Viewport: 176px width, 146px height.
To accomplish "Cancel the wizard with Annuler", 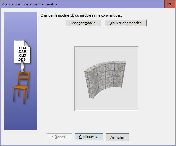I will [x=117, y=137].
